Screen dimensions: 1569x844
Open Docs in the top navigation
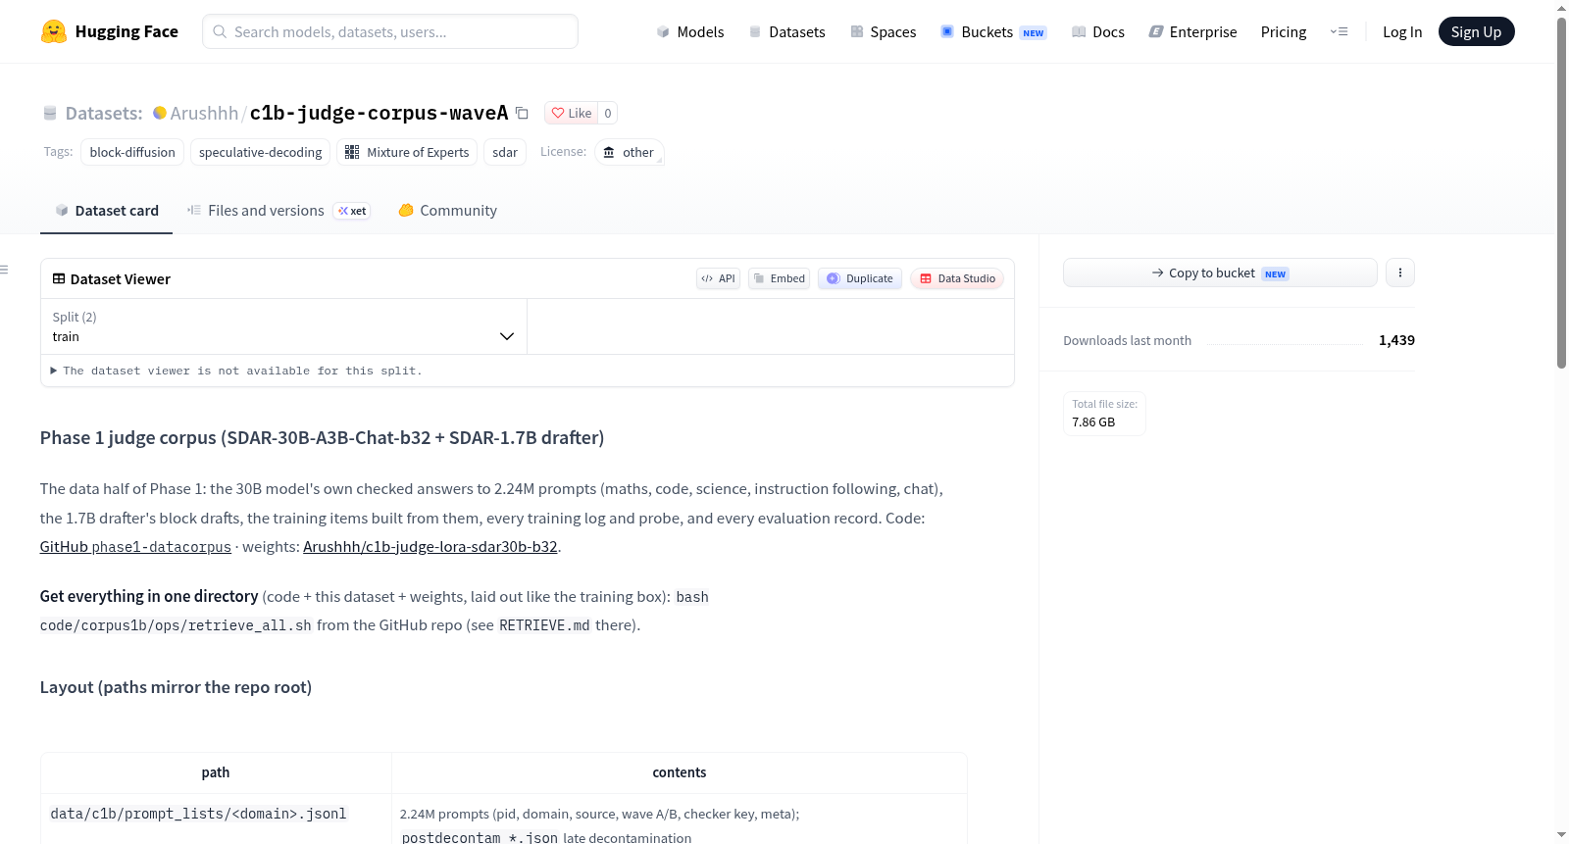point(1097,31)
